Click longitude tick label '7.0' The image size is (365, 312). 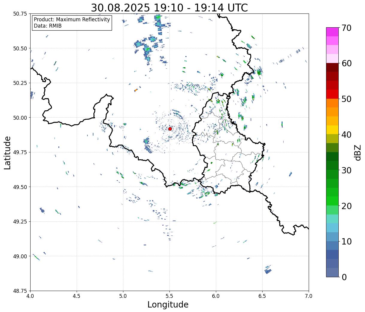(309, 296)
